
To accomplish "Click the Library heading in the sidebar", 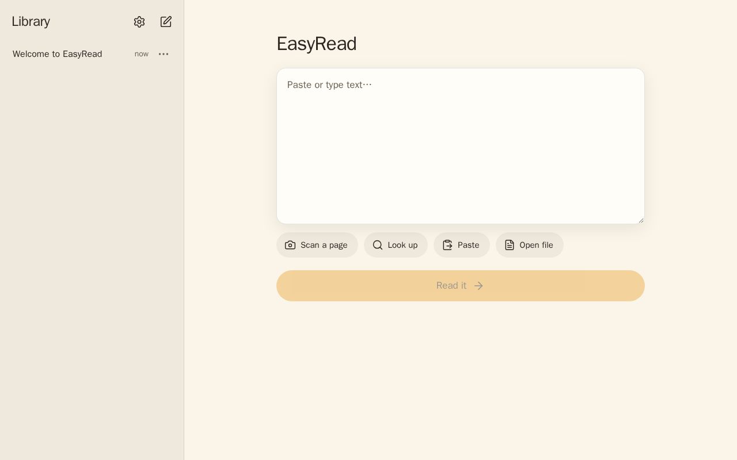I will coord(31,22).
